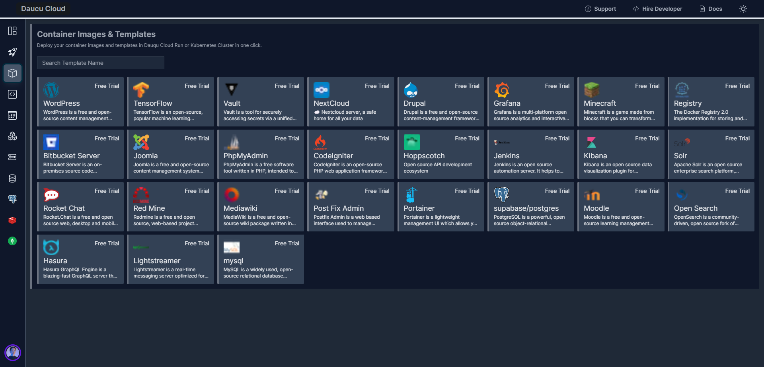
Task: Open the Open Search template title
Action: click(x=696, y=208)
